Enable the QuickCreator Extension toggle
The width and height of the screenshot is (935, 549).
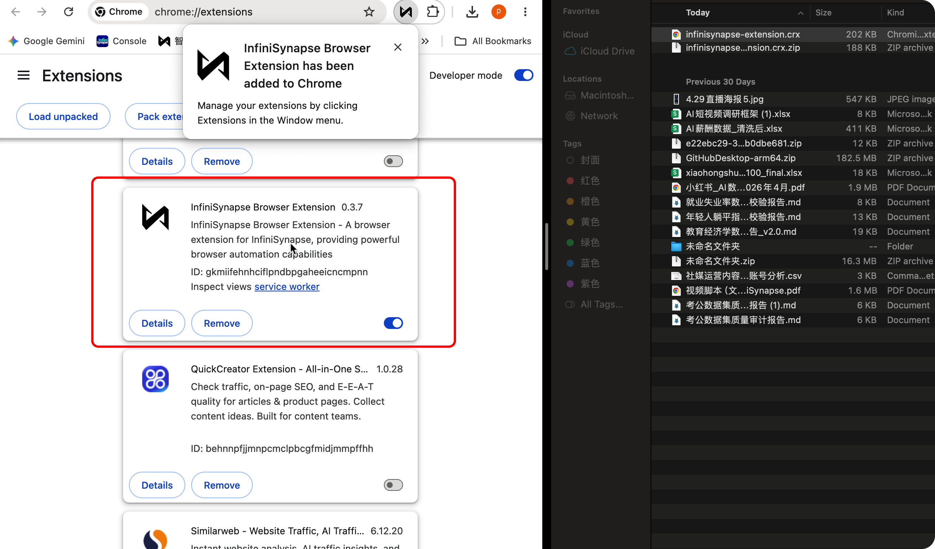[393, 485]
